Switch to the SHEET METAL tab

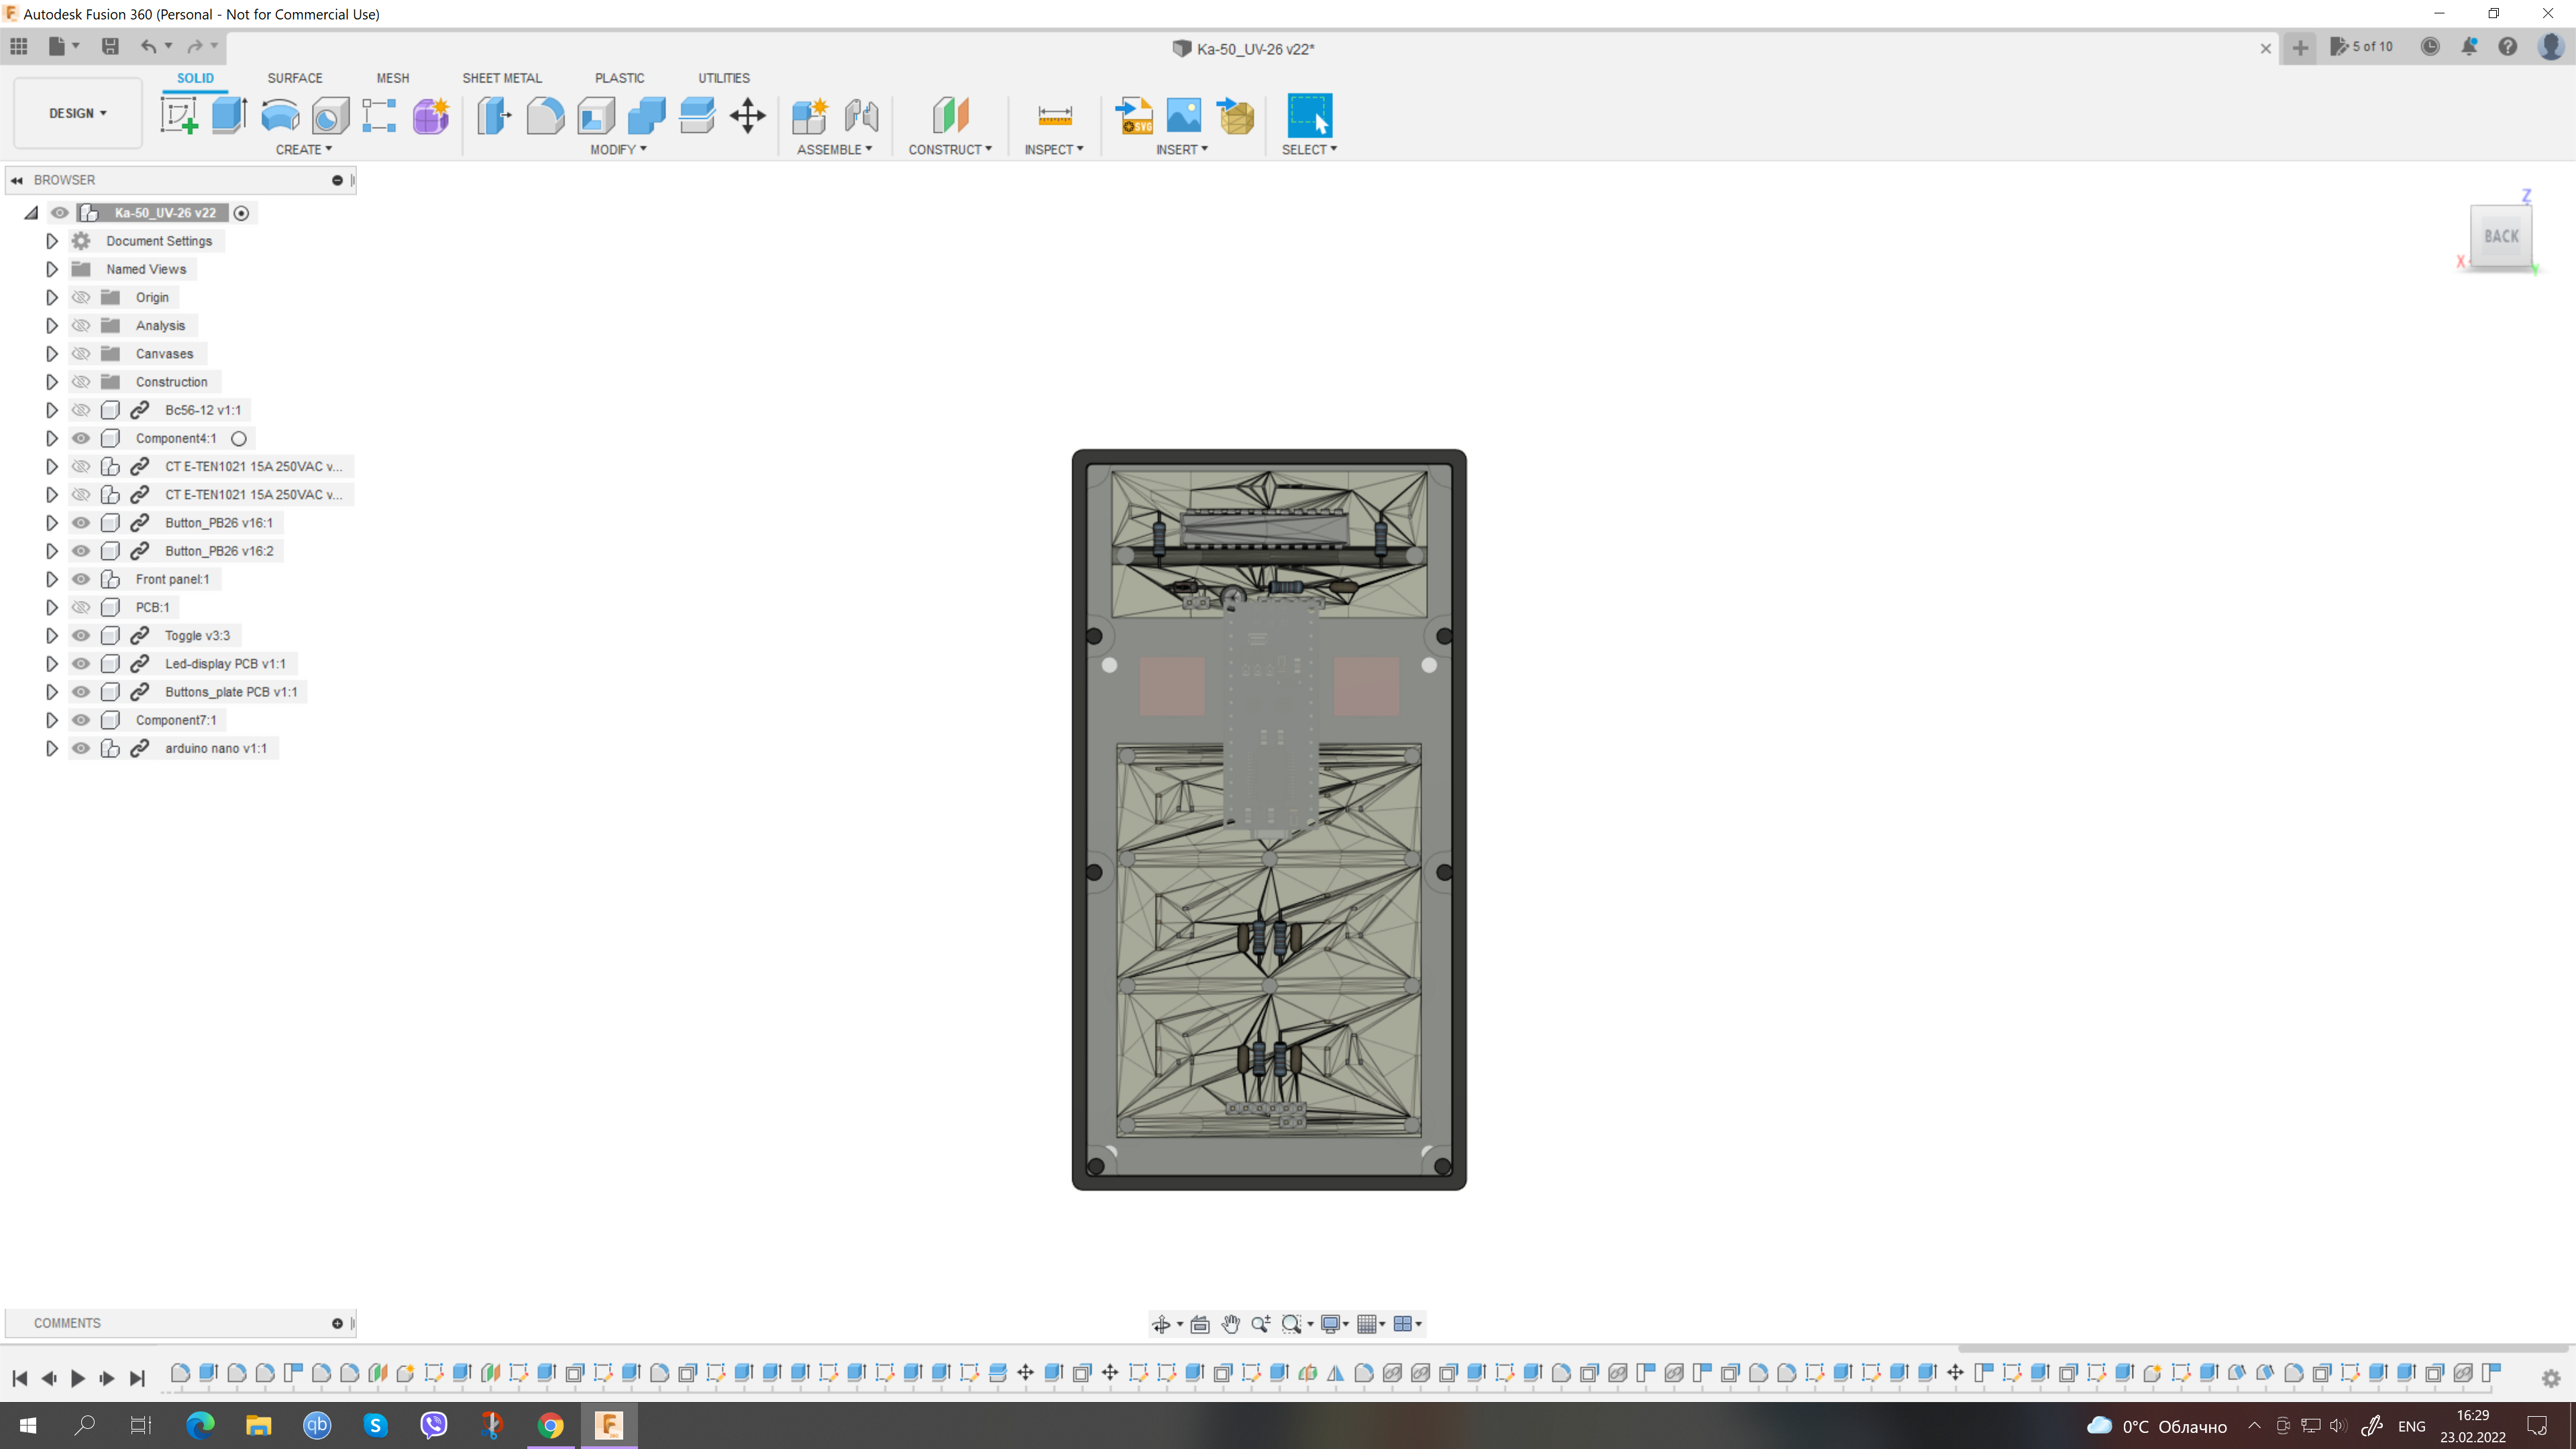[x=502, y=78]
